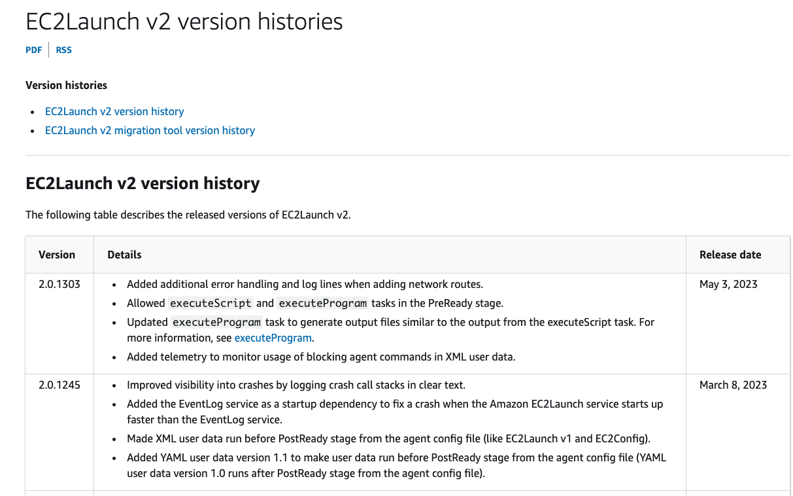Click the Version histories section heading
793x496 pixels.
(x=66, y=85)
